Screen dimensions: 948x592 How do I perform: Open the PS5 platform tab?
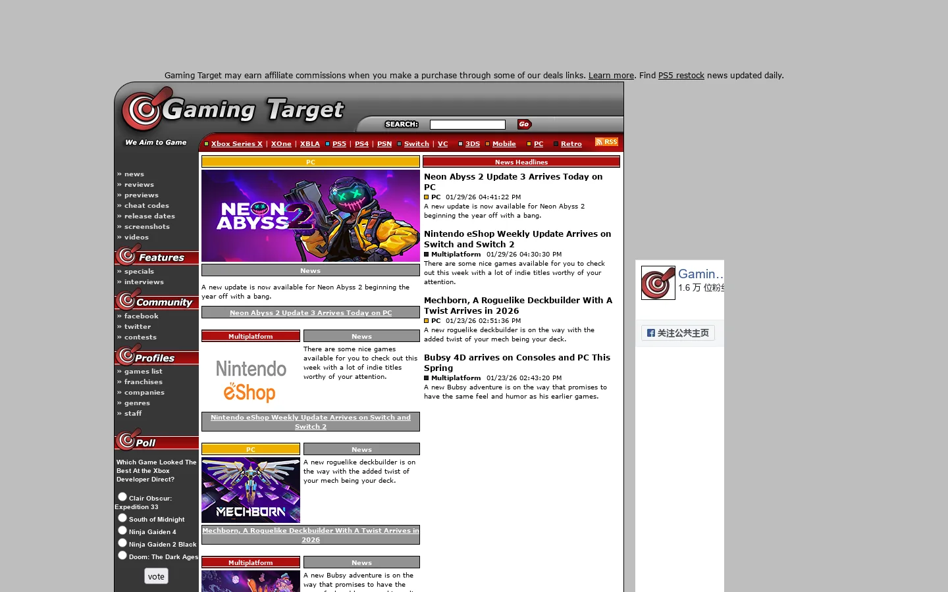coord(339,143)
